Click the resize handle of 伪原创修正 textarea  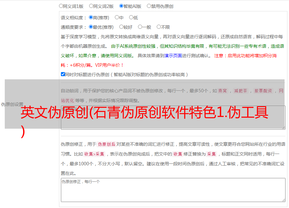(284, 200)
